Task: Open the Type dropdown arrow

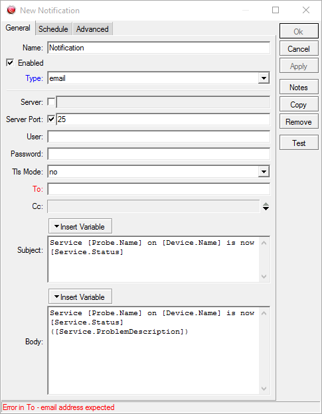Action: (x=264, y=78)
